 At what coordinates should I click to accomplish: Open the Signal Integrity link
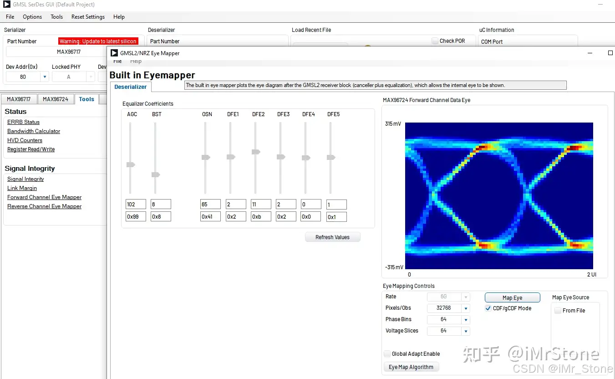point(25,179)
